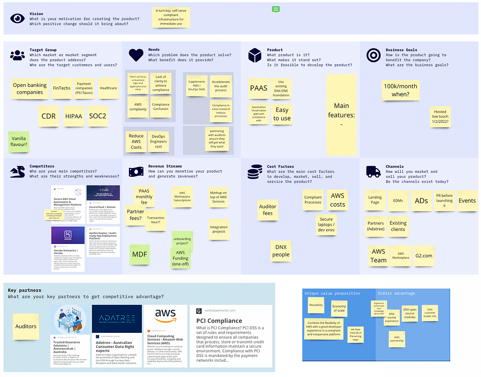The height and width of the screenshot is (377, 481).
Task: Select the banknote icon for Revenue Streams
Action: [136, 171]
